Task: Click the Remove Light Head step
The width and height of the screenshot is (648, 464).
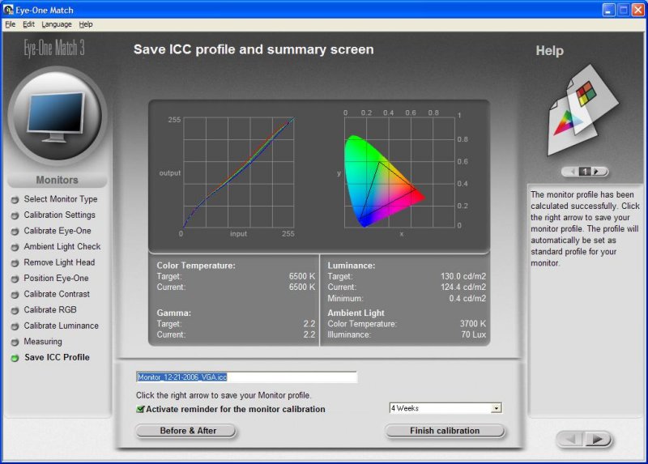Action: 59,262
